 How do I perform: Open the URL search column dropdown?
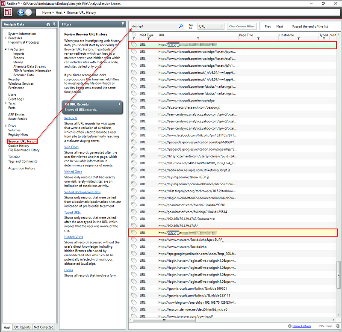coord(211,26)
